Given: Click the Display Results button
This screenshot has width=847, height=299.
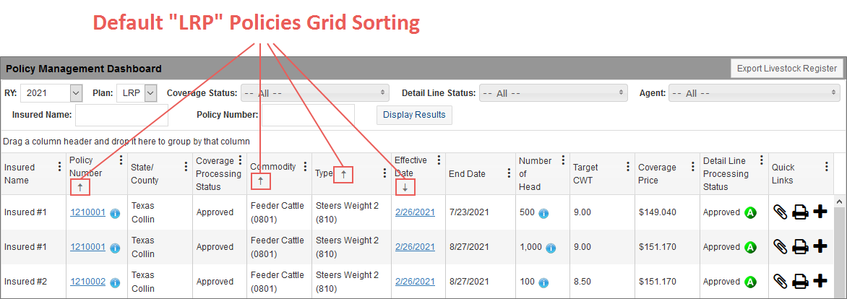Looking at the screenshot, I should 414,115.
